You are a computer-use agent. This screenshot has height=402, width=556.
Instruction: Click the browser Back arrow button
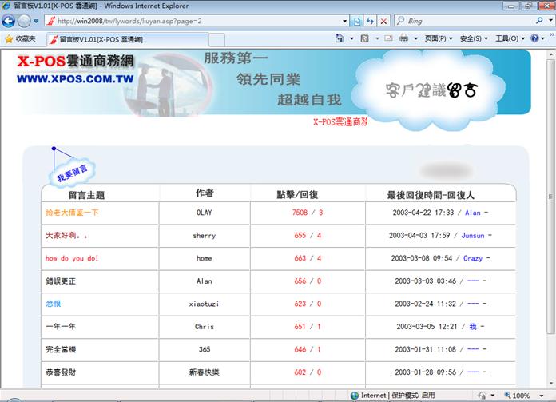click(10, 21)
